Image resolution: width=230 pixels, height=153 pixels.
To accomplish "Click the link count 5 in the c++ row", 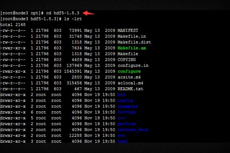I will tap(32, 118).
